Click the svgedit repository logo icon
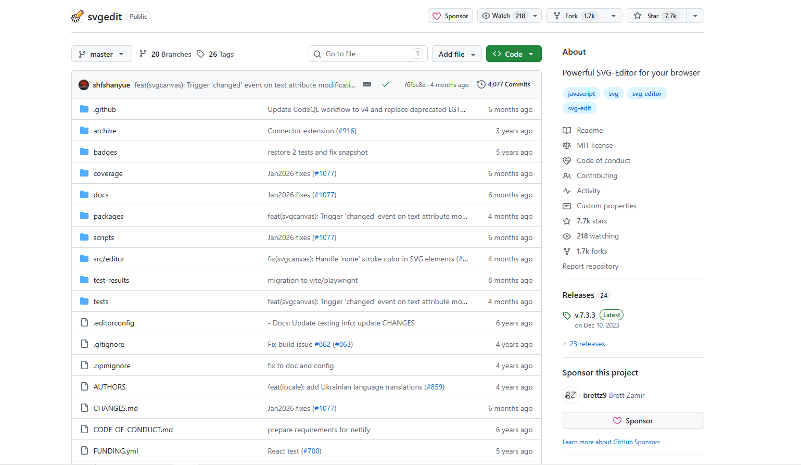Screen dimensions: 801x465 click(78, 16)
